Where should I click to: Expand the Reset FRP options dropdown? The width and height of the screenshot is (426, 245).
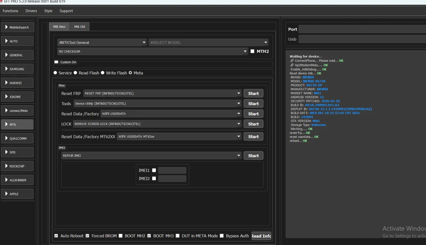[x=162, y=93]
